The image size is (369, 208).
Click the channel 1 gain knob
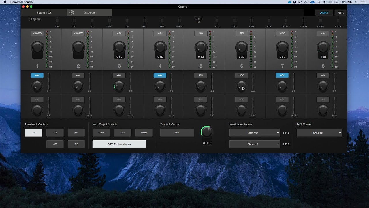click(37, 47)
